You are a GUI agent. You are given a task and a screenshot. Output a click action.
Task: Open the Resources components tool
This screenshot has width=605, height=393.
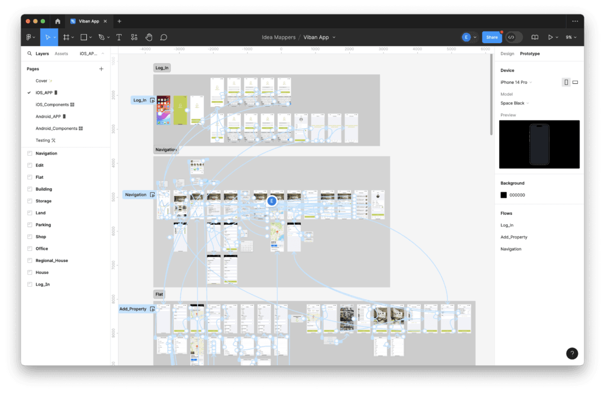click(x=134, y=37)
